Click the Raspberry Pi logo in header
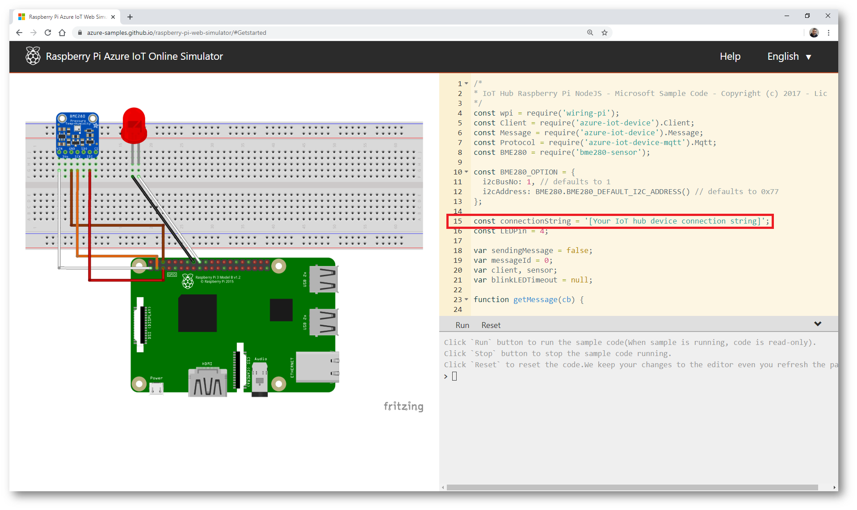Image resolution: width=857 pixels, height=510 pixels. click(33, 56)
